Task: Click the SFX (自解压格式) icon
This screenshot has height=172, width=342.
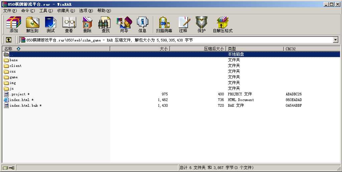Action: click(x=223, y=24)
